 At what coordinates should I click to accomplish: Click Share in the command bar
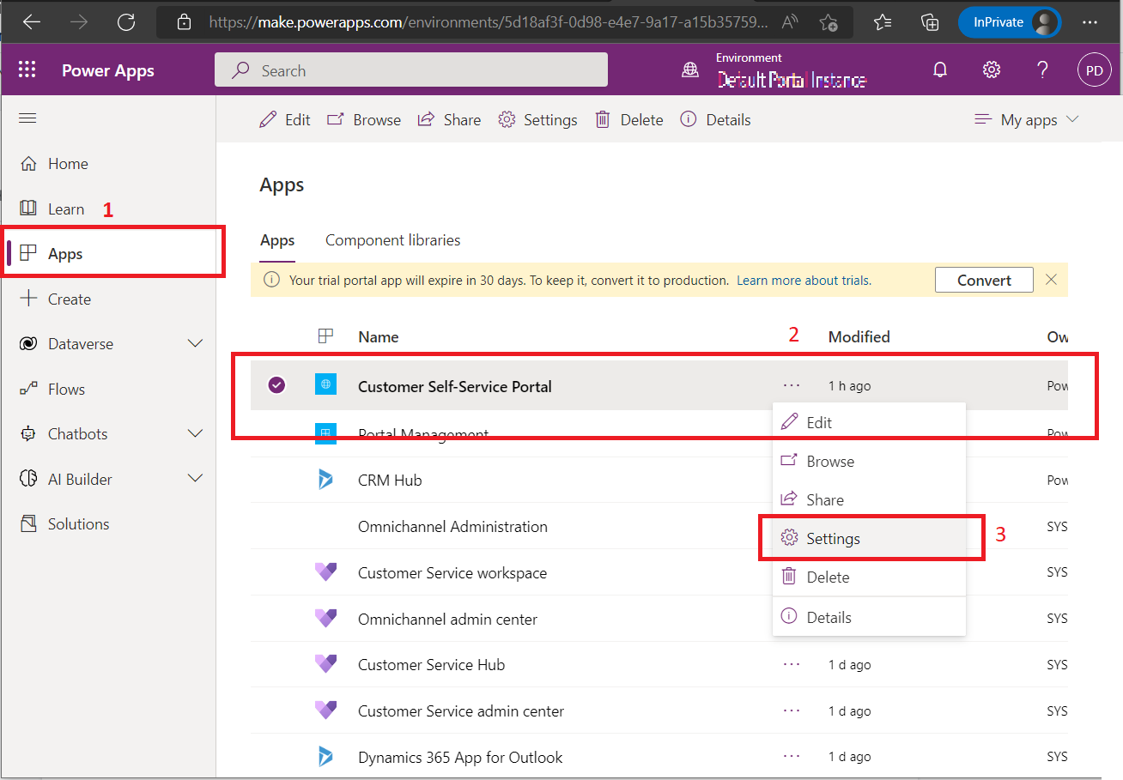point(449,120)
